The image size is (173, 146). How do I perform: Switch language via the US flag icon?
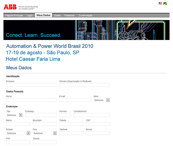coord(160,3)
